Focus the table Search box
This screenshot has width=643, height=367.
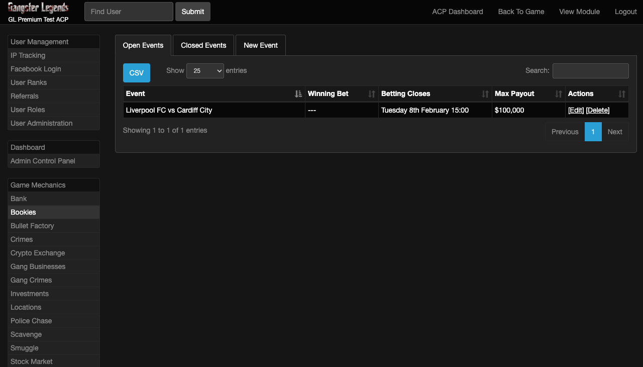[590, 71]
